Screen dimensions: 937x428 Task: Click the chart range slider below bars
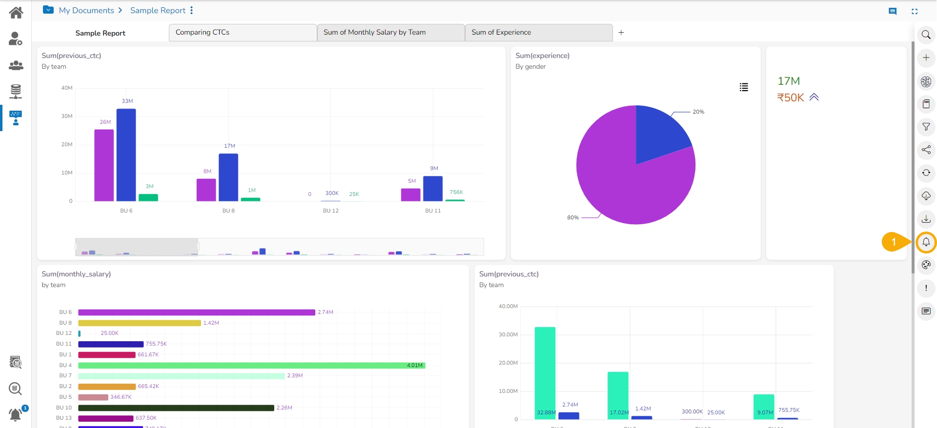coord(137,247)
